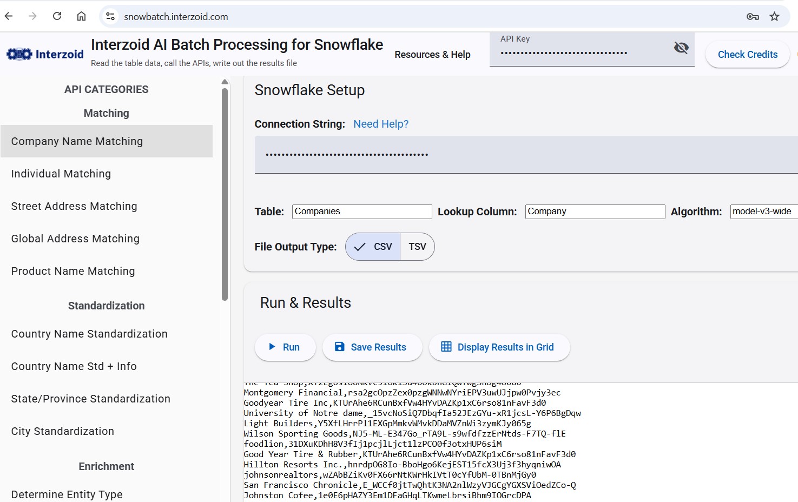798x502 pixels.
Task: Click the Enrichment section header
Action: 107,466
